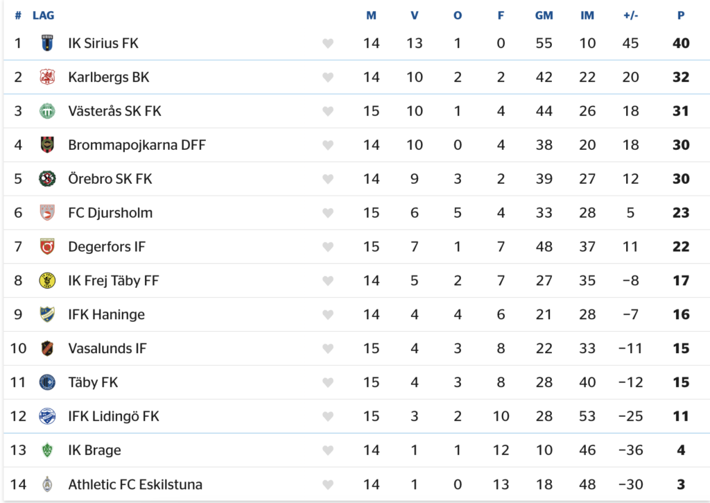Click the +/- goal difference header
The image size is (710, 503).
(630, 15)
